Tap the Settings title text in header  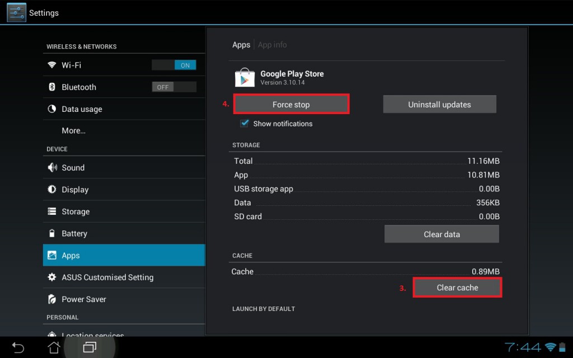pos(44,13)
